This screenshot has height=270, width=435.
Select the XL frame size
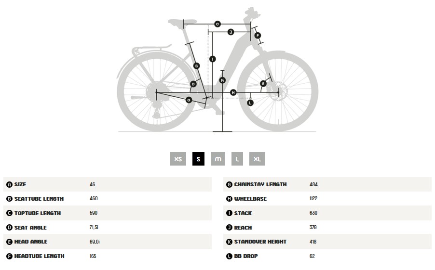tap(257, 159)
